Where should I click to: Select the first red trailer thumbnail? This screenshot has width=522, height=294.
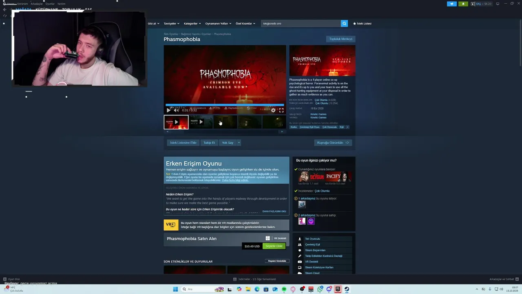(176, 122)
